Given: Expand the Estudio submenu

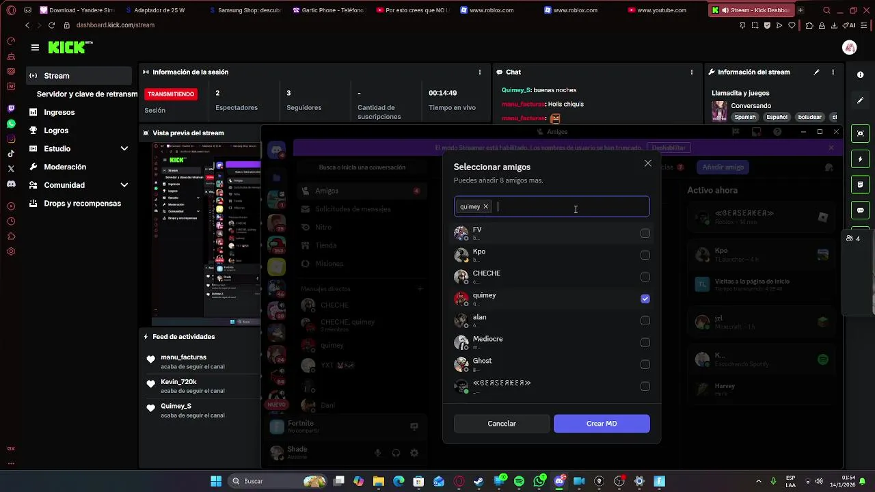Looking at the screenshot, I should point(124,149).
